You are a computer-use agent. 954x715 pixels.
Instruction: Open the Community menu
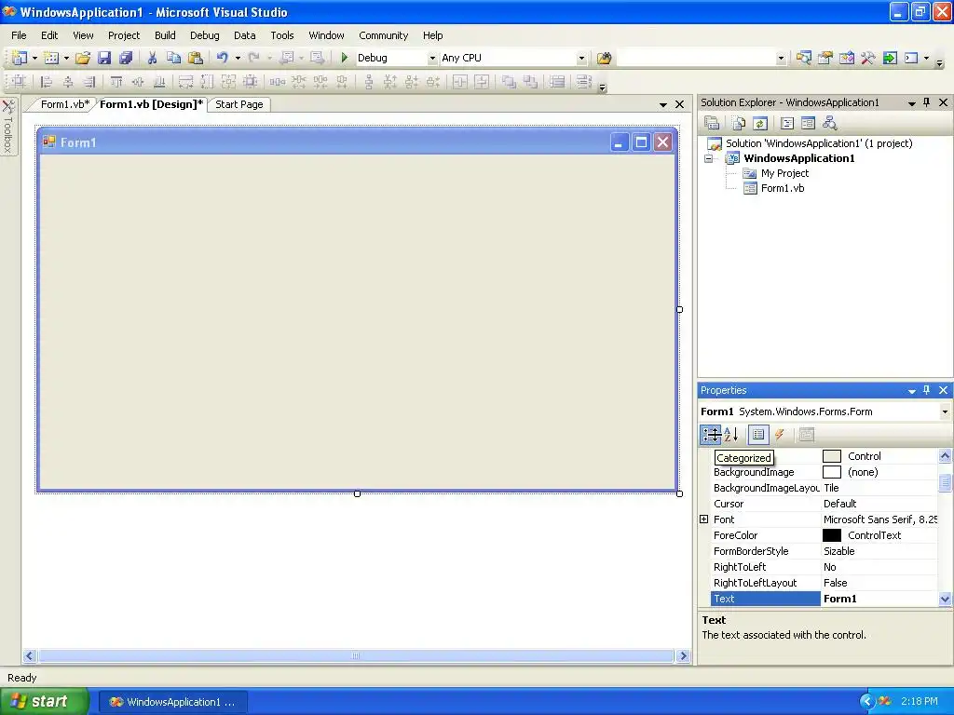point(383,35)
